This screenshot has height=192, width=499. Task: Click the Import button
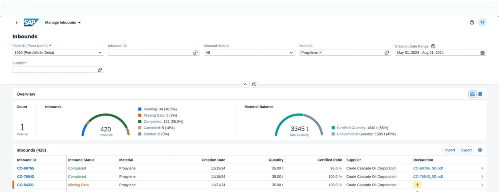tap(449, 150)
